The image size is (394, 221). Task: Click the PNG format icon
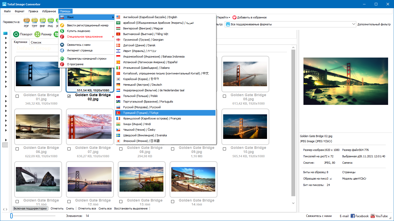pyautogui.click(x=51, y=21)
